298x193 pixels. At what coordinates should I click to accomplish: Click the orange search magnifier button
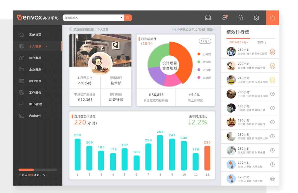128,18
